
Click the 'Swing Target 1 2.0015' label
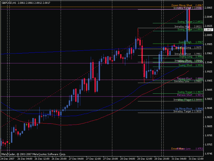[190, 30]
